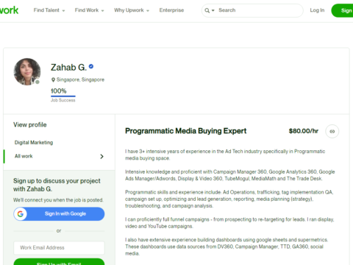Click the Google logo in sign-in button
This screenshot has height=265, width=353.
[21, 214]
